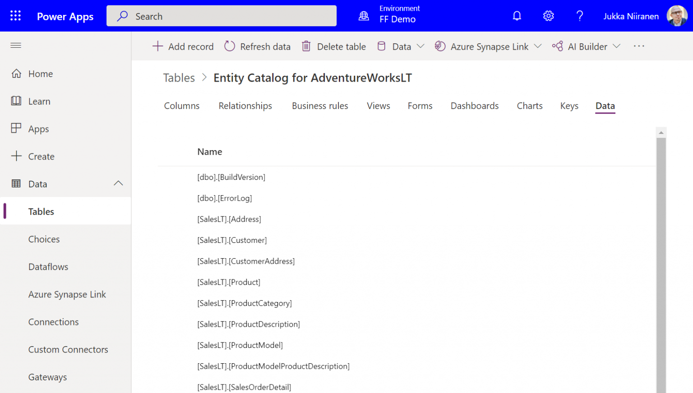Click the Add record button label

tap(191, 46)
